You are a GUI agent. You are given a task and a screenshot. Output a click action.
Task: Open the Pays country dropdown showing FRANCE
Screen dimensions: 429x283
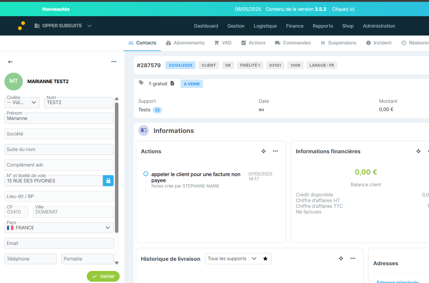click(x=59, y=227)
